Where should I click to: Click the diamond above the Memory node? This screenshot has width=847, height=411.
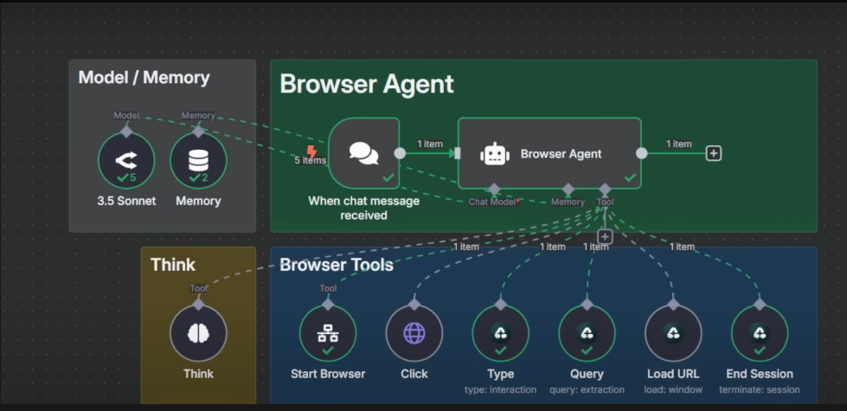pos(198,132)
